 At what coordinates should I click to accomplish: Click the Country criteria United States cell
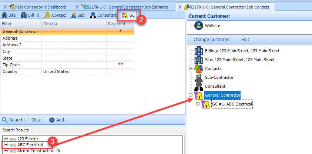pos(74,71)
